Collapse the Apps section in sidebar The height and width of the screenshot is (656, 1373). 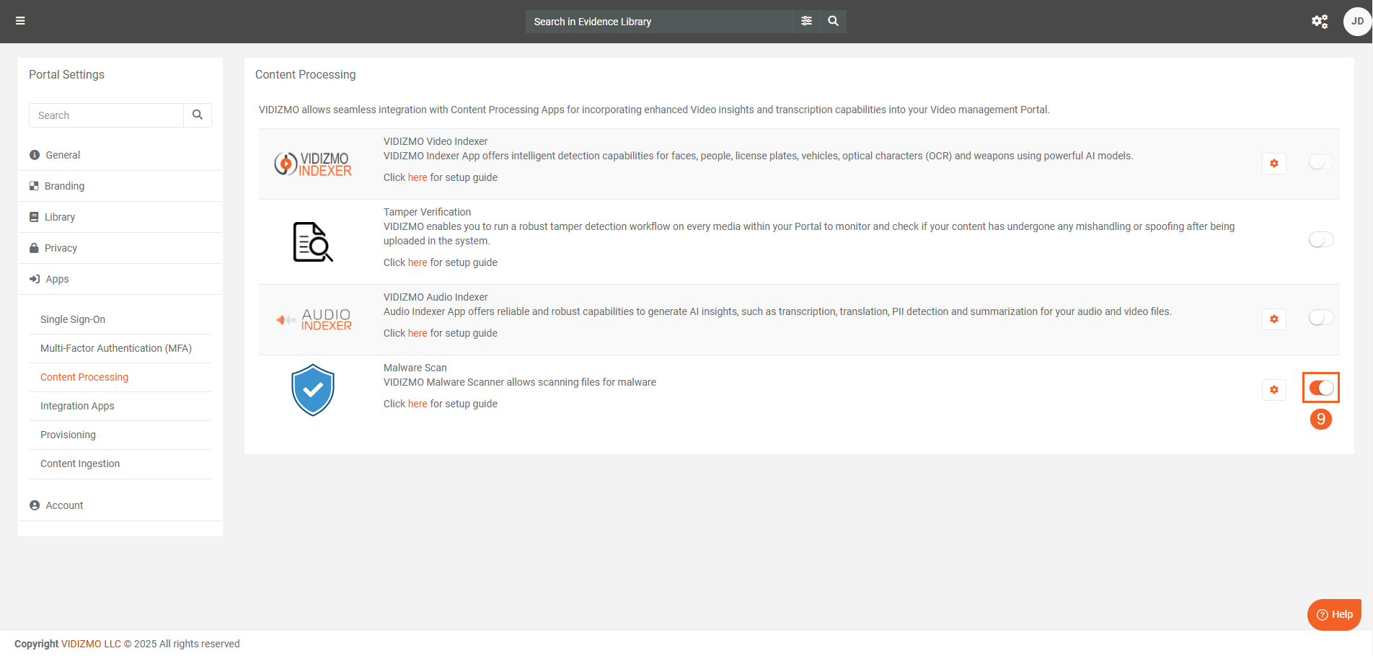pyautogui.click(x=57, y=279)
